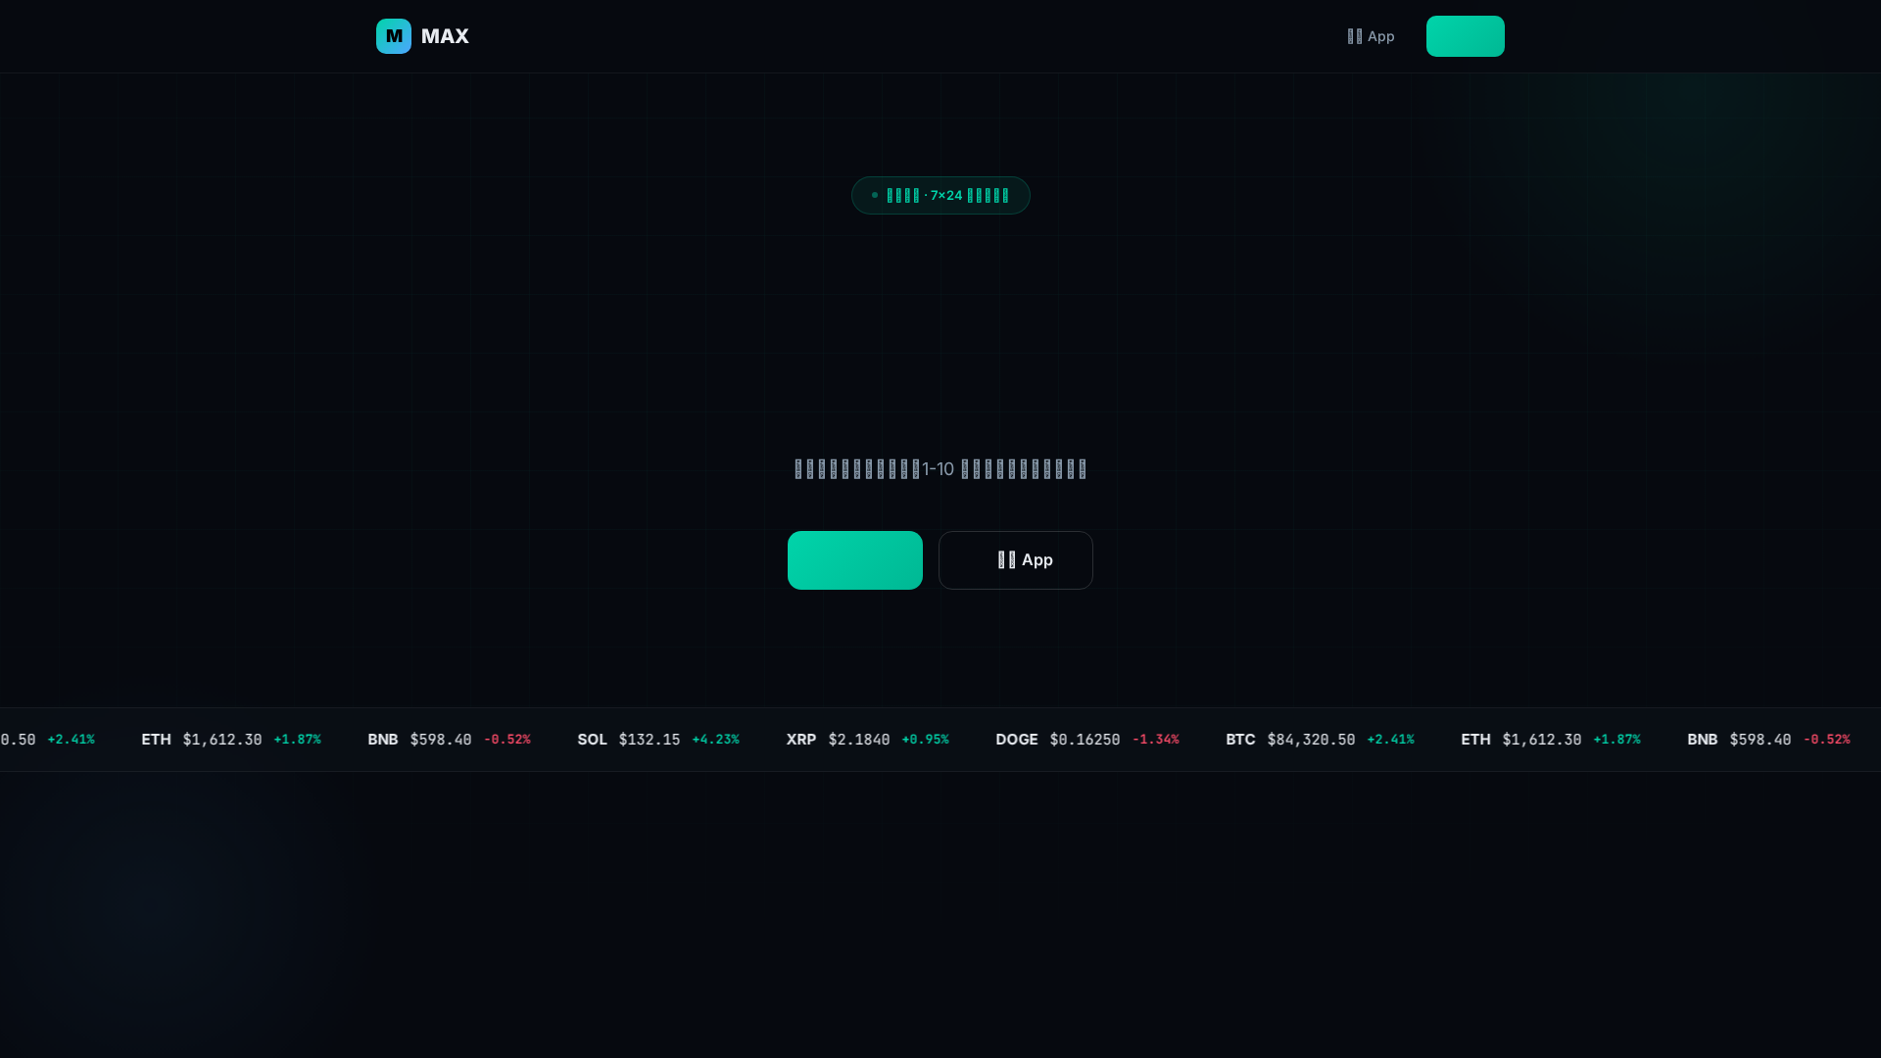Click the $132.15 price

click(x=650, y=740)
